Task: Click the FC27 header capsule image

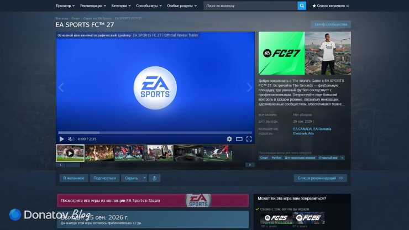Action: click(305, 53)
